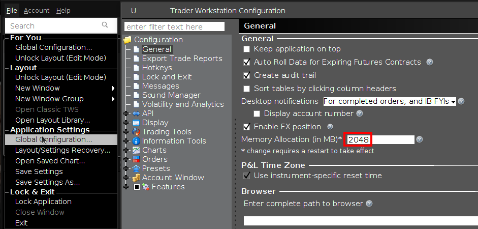The width and height of the screenshot is (478, 229).
Task: Click Save Settings As menu item
Action: tap(61, 182)
